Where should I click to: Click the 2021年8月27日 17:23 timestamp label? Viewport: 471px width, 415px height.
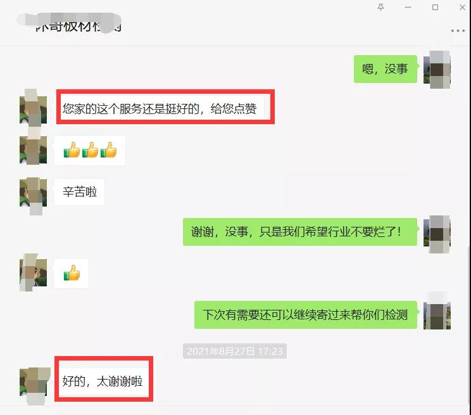tap(235, 351)
